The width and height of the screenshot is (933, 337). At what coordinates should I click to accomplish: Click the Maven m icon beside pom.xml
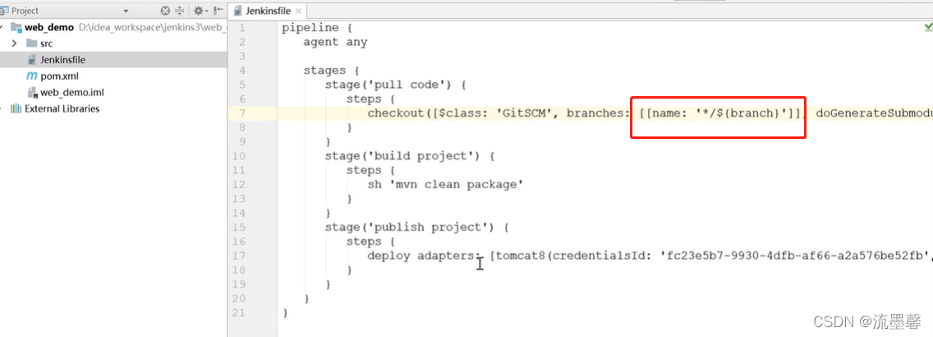coord(31,76)
